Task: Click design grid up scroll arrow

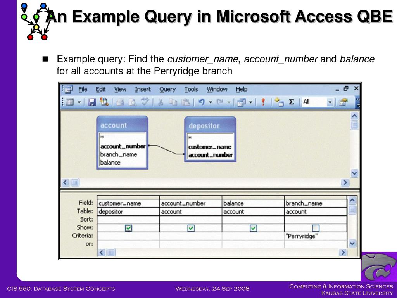Action: [352, 201]
